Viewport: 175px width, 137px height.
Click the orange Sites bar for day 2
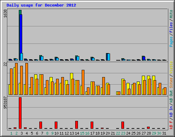coord(16,79)
